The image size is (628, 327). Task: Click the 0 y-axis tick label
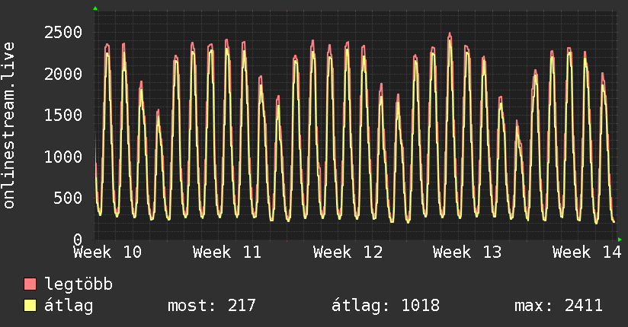point(78,240)
